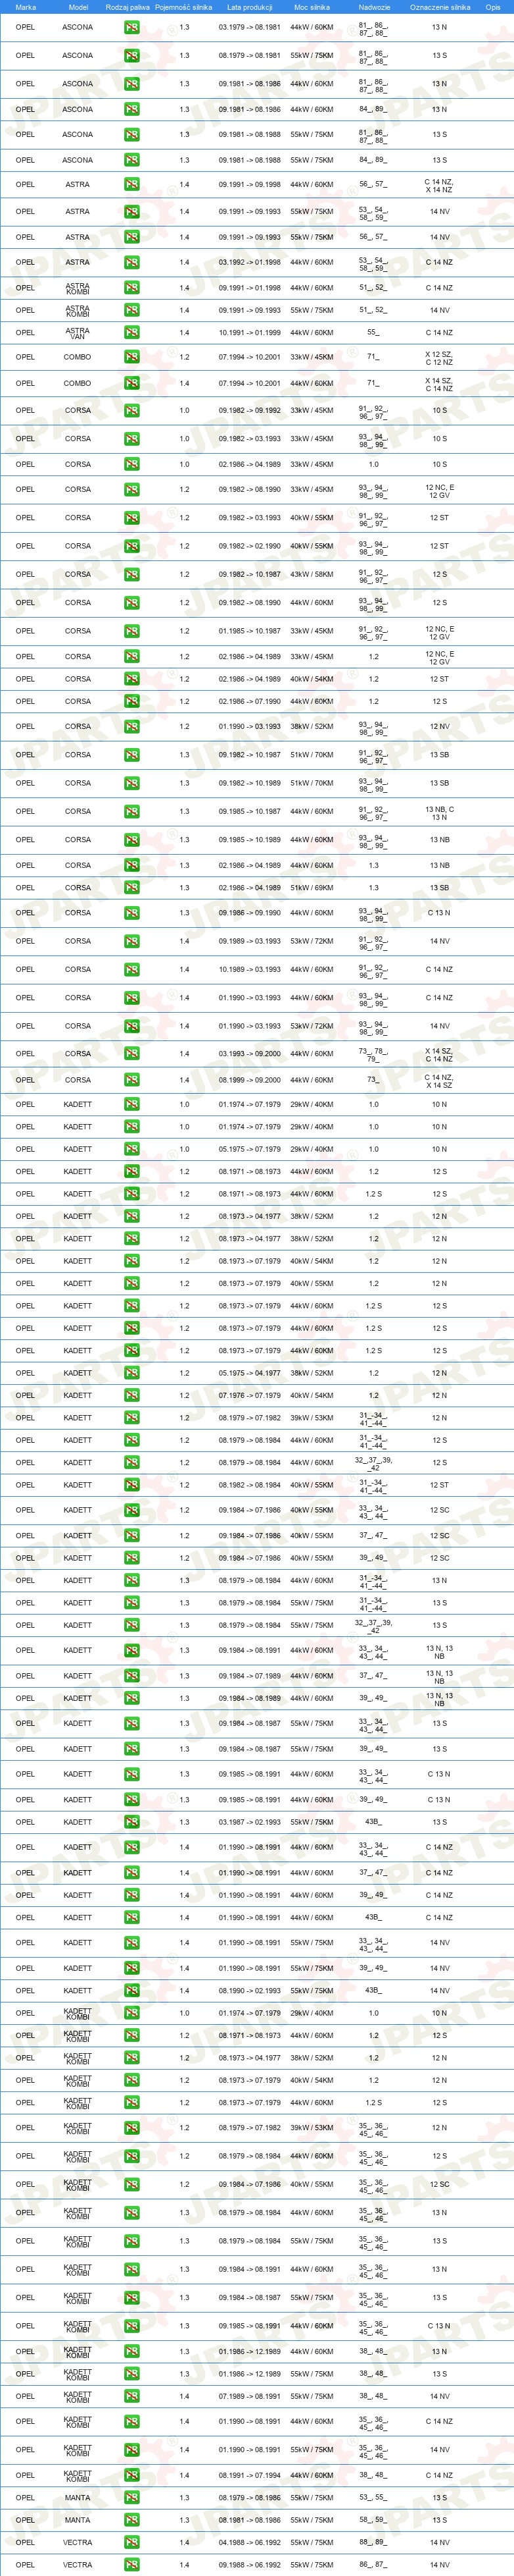Click '13 NB, C 13 N' engine code cell
The height and width of the screenshot is (2576, 514).
(x=439, y=812)
